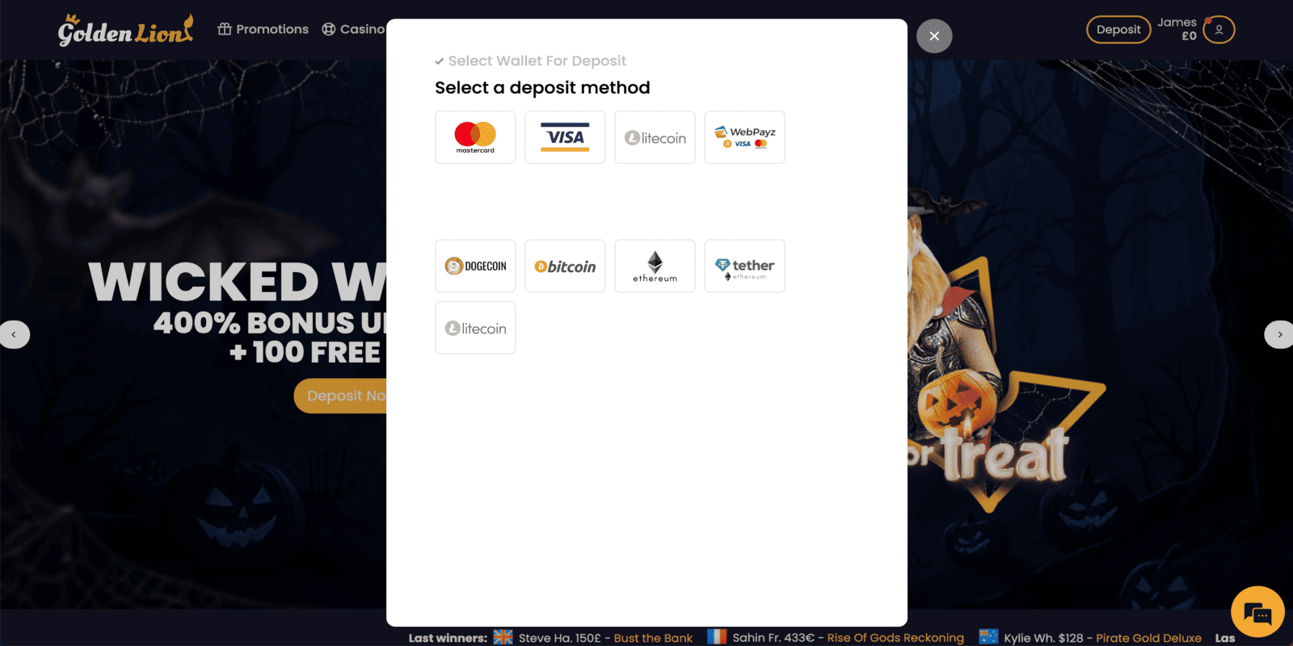Choose Bitcoin deposit option
The width and height of the screenshot is (1293, 646).
[565, 266]
